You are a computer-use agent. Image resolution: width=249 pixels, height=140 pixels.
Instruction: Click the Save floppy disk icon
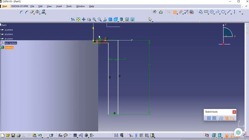tap(13, 135)
